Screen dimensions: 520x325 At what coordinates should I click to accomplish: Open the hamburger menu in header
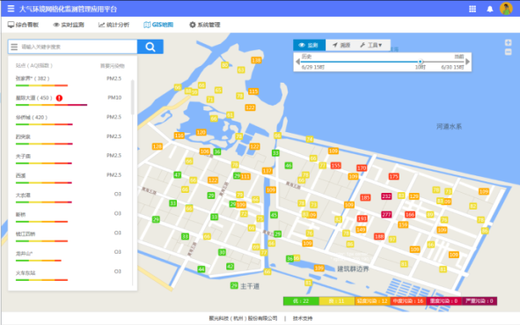[x=11, y=9]
